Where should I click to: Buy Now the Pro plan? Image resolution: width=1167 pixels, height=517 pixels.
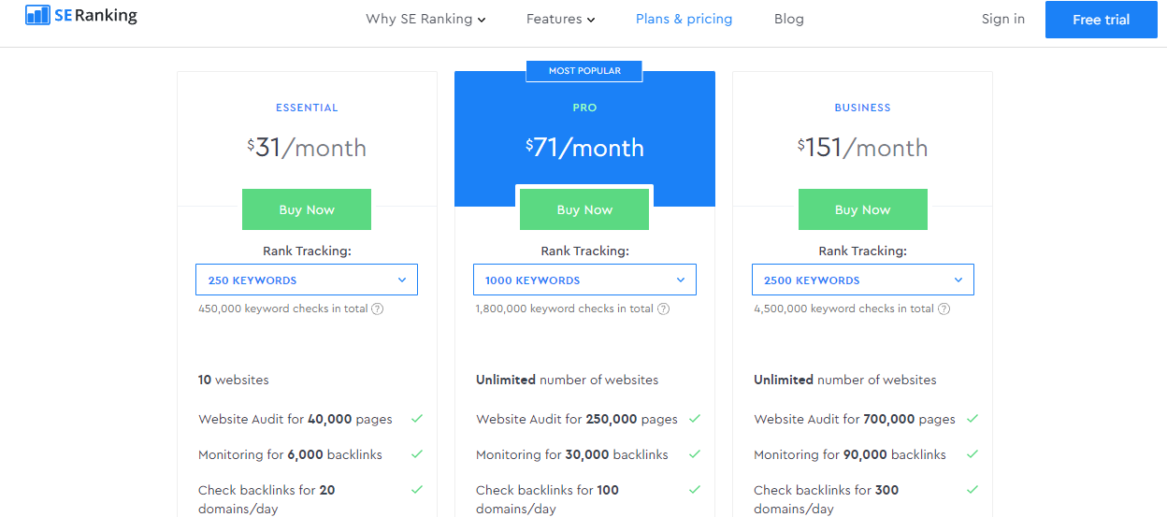[584, 209]
